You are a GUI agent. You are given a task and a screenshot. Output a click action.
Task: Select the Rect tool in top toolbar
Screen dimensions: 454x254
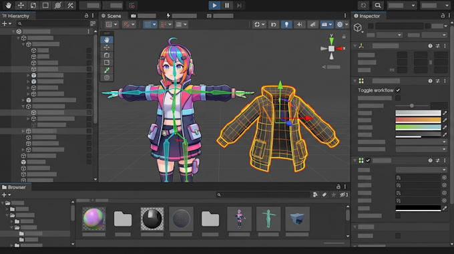(x=45, y=5)
